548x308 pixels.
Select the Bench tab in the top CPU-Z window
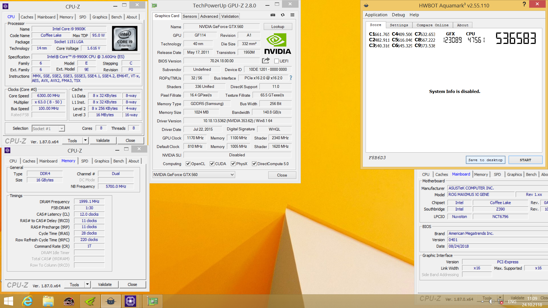coord(116,17)
